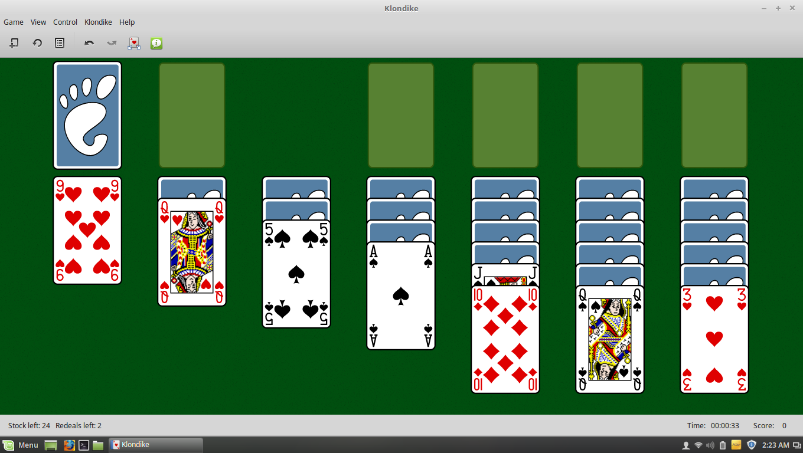This screenshot has width=803, height=453.
Task: Undo the last move
Action: click(x=89, y=43)
